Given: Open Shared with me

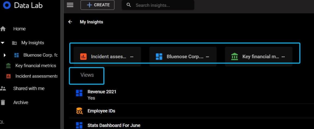Looking at the screenshot, I should (29, 88).
